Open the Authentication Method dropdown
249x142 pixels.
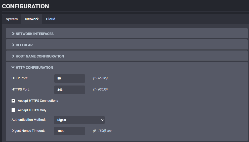coord(79,120)
